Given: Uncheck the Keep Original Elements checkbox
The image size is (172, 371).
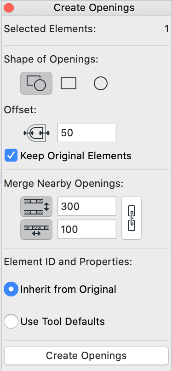Looking at the screenshot, I should (11, 156).
